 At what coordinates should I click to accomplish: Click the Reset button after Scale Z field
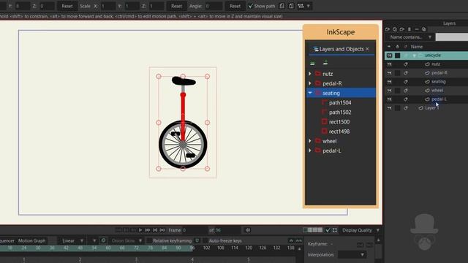(176, 6)
